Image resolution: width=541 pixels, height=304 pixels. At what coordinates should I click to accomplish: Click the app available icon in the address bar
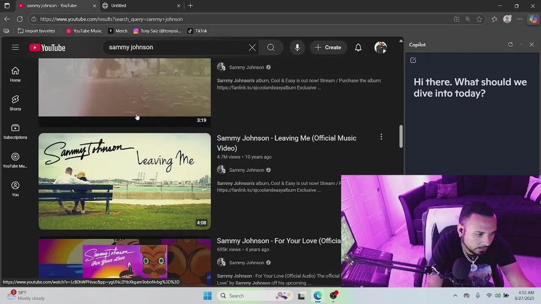456,19
